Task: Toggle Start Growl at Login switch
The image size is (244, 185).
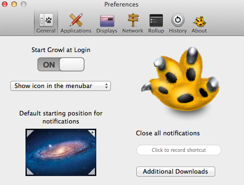Action: click(x=61, y=64)
